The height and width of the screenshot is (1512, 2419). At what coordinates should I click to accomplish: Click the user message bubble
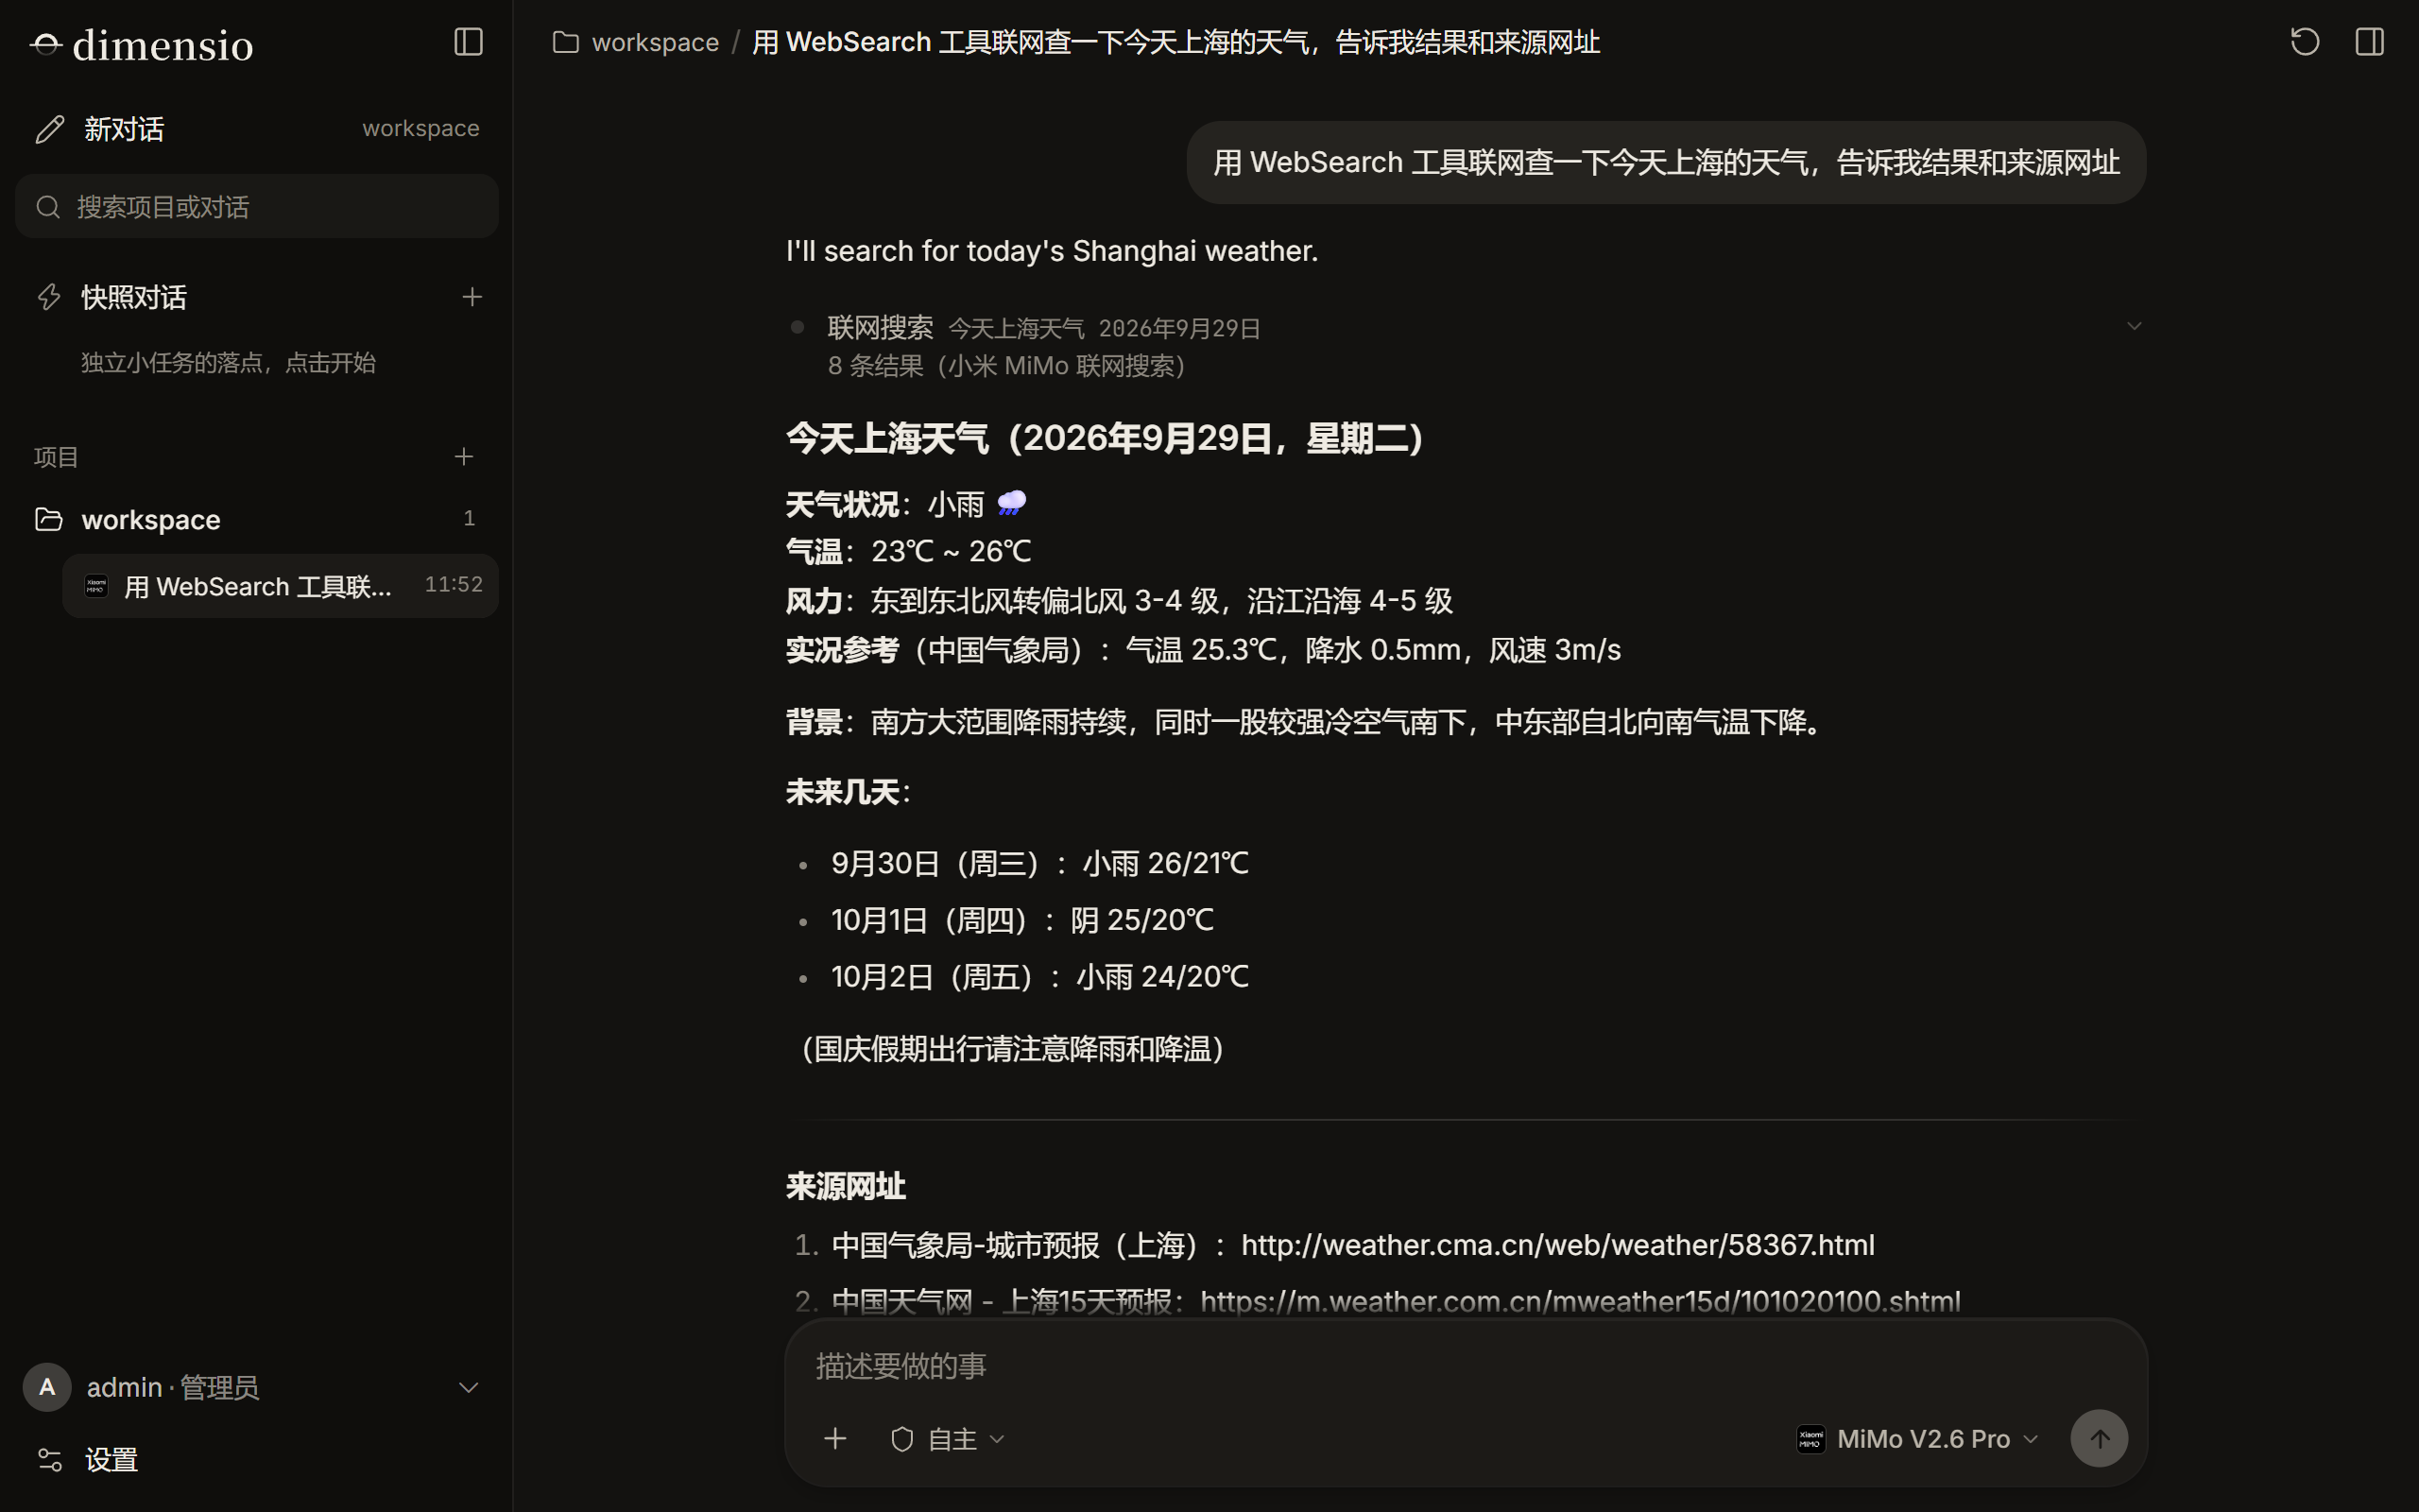pyautogui.click(x=1665, y=163)
